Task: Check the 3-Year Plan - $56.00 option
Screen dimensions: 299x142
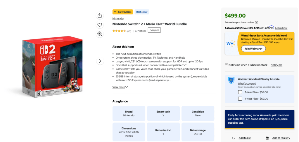Action: 240,92
